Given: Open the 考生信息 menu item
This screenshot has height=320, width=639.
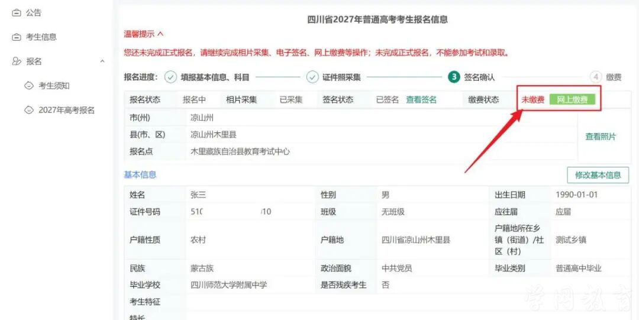Looking at the screenshot, I should click(x=41, y=37).
